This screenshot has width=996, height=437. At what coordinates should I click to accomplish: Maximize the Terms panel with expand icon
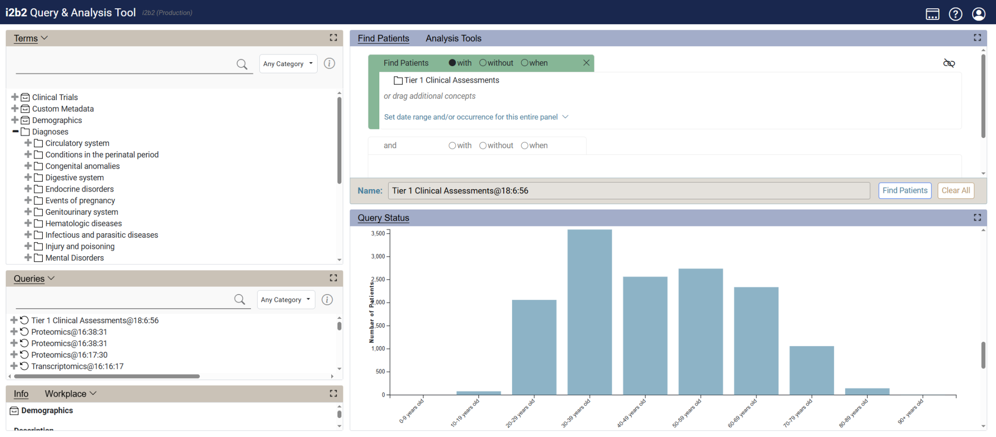(333, 38)
